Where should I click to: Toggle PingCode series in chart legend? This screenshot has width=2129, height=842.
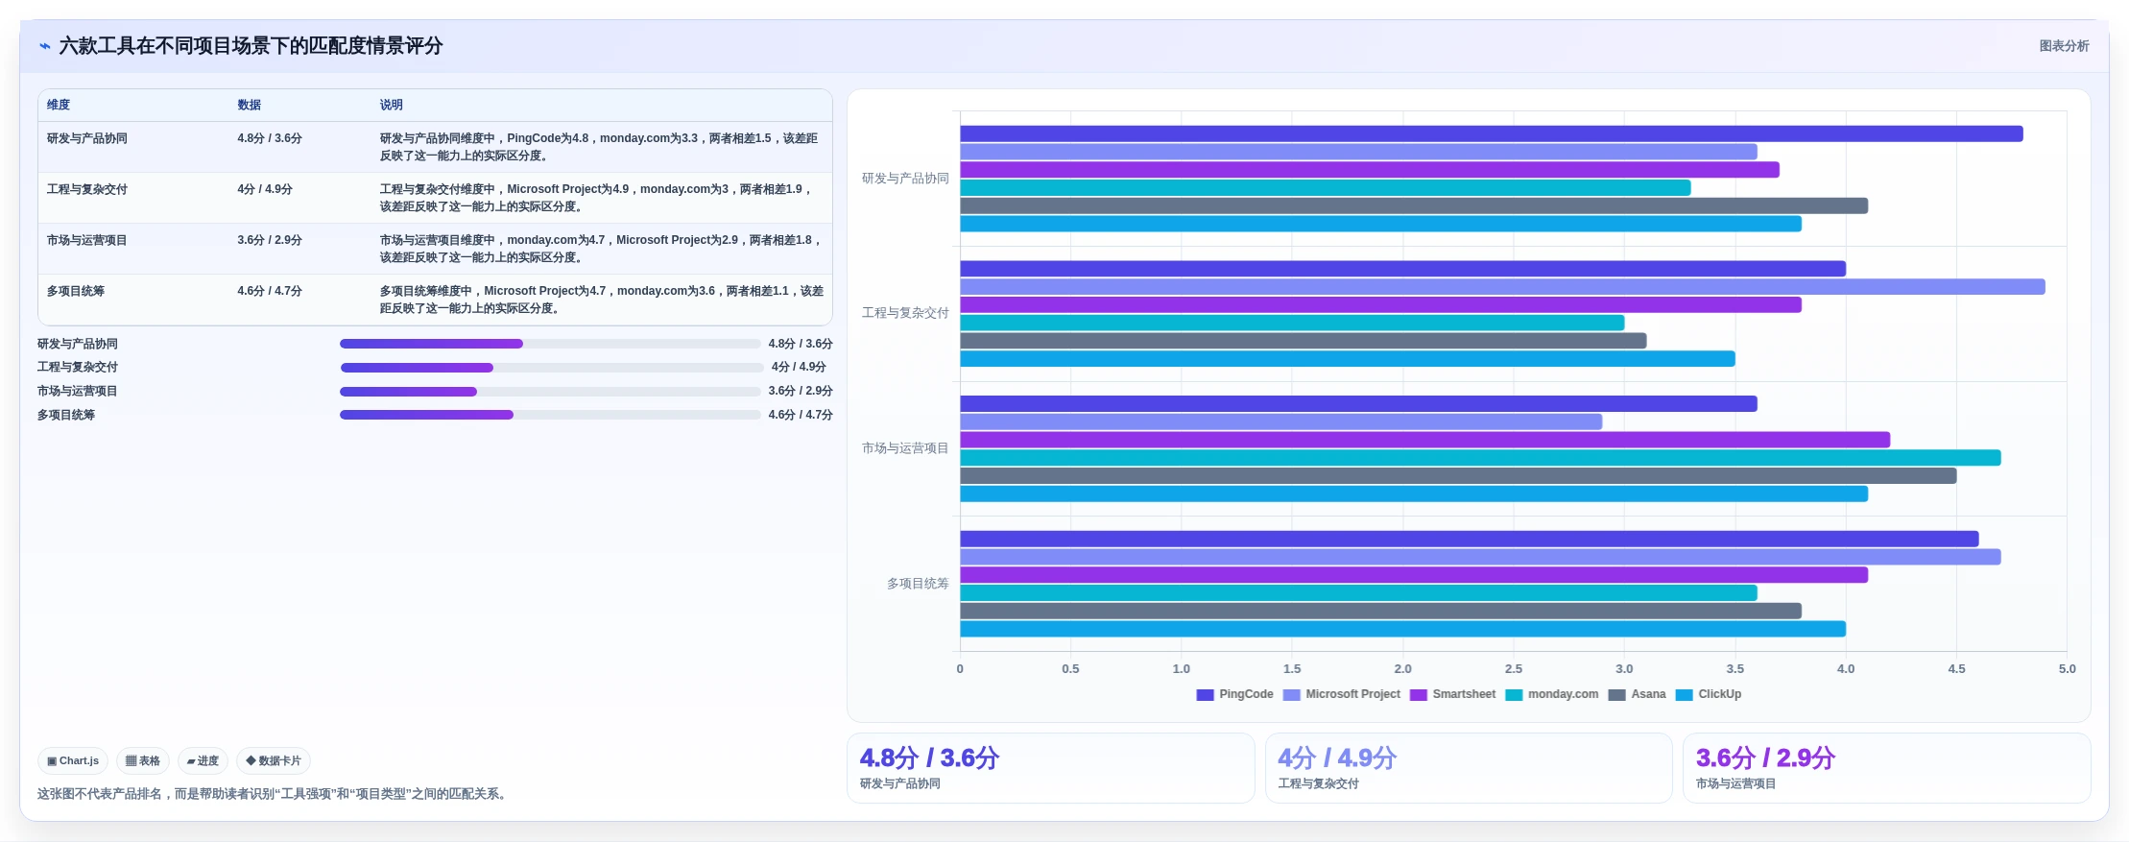click(1234, 694)
